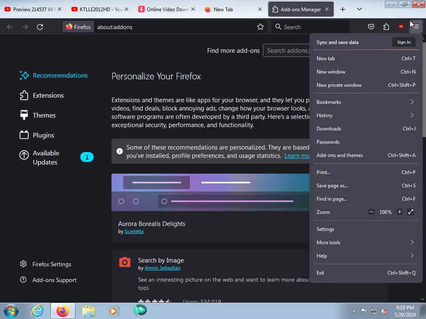Open Themes category in sidebar
426x319 pixels.
tap(38, 115)
